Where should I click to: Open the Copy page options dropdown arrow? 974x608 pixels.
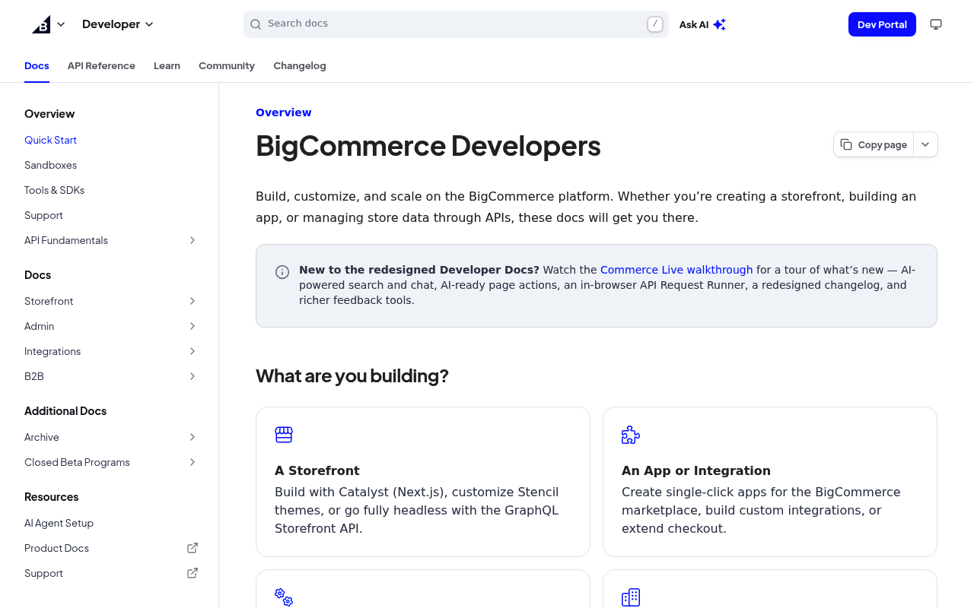tap(925, 144)
